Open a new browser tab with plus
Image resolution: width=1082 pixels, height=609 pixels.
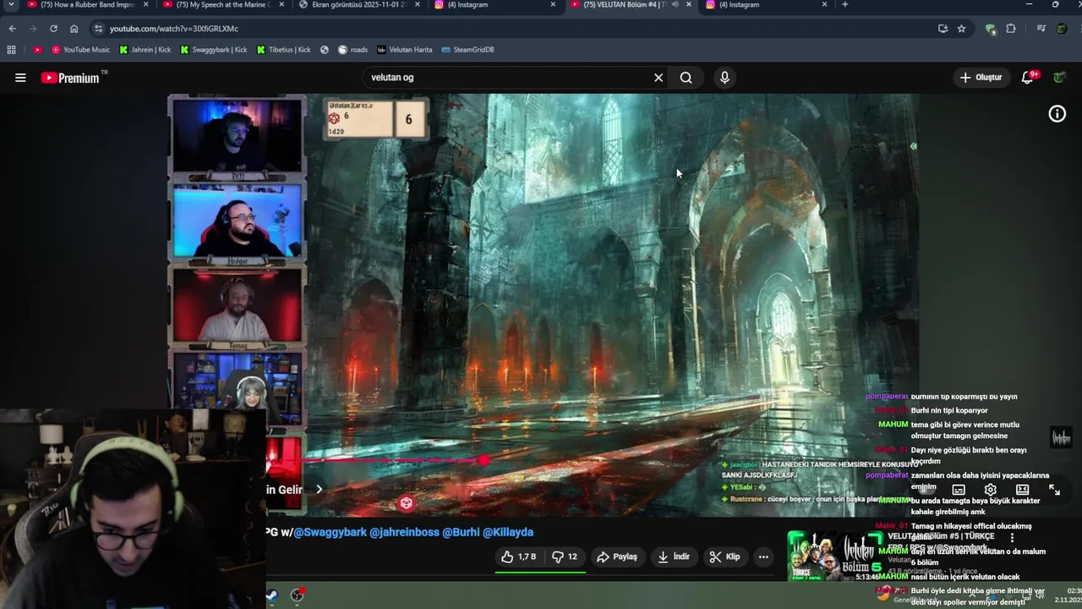point(844,5)
